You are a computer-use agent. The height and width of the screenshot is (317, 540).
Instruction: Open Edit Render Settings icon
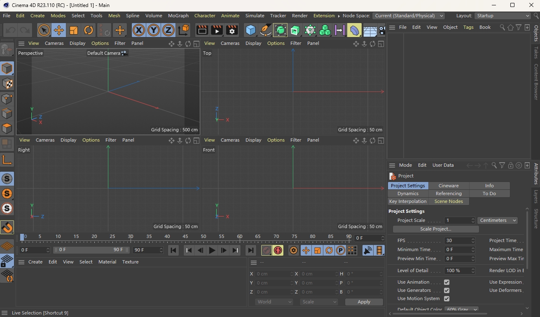(x=232, y=30)
